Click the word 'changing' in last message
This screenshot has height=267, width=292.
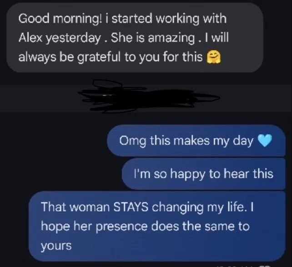click(178, 207)
